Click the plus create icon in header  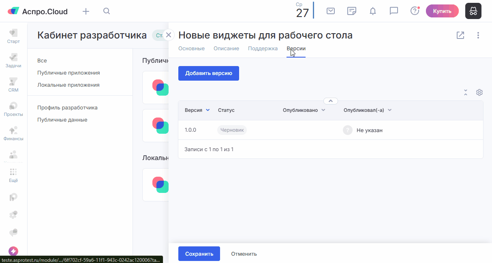[86, 11]
